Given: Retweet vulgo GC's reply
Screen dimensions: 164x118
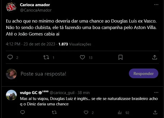Looking at the screenshot, I should [54, 112].
